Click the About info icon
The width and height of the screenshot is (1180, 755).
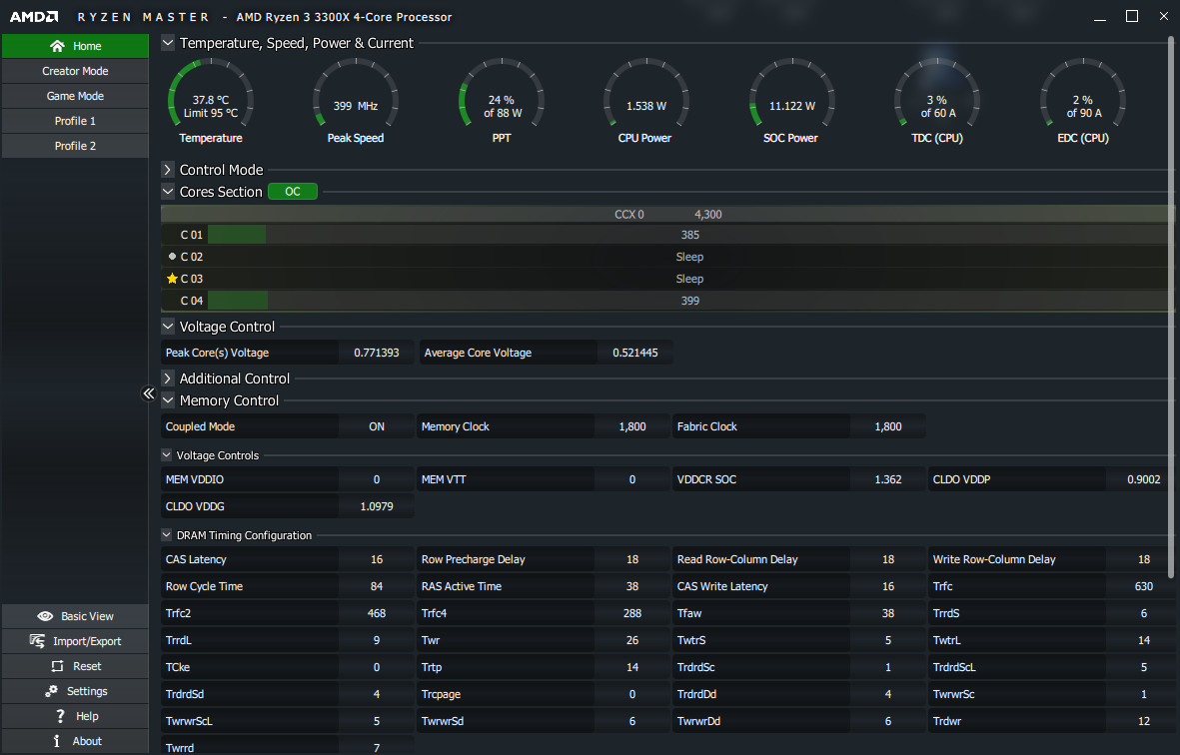[56, 741]
